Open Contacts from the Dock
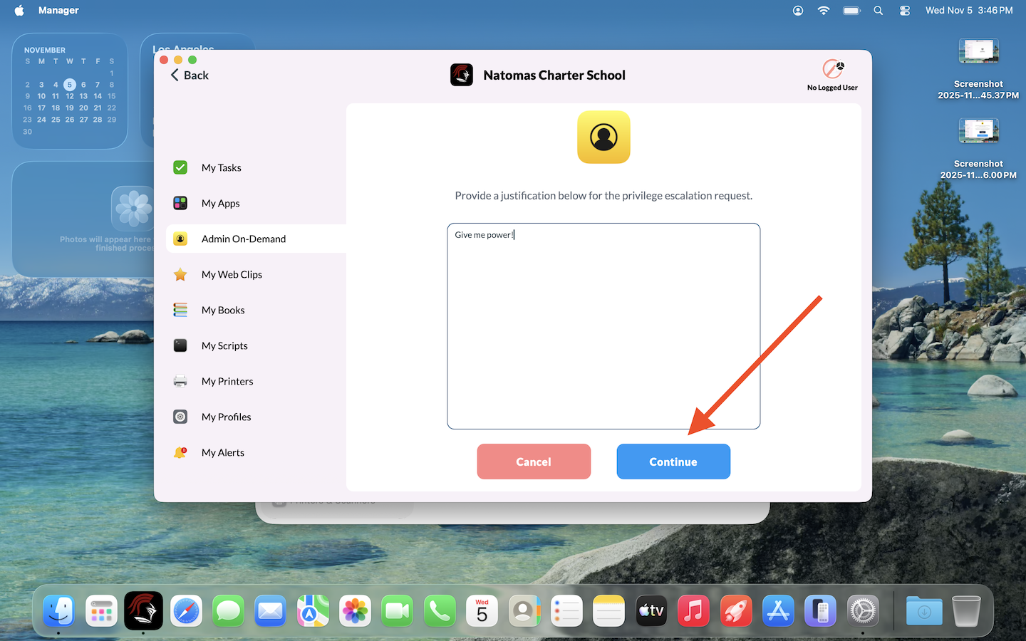 click(524, 611)
